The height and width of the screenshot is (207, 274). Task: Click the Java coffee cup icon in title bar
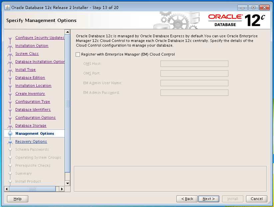click(7, 7)
